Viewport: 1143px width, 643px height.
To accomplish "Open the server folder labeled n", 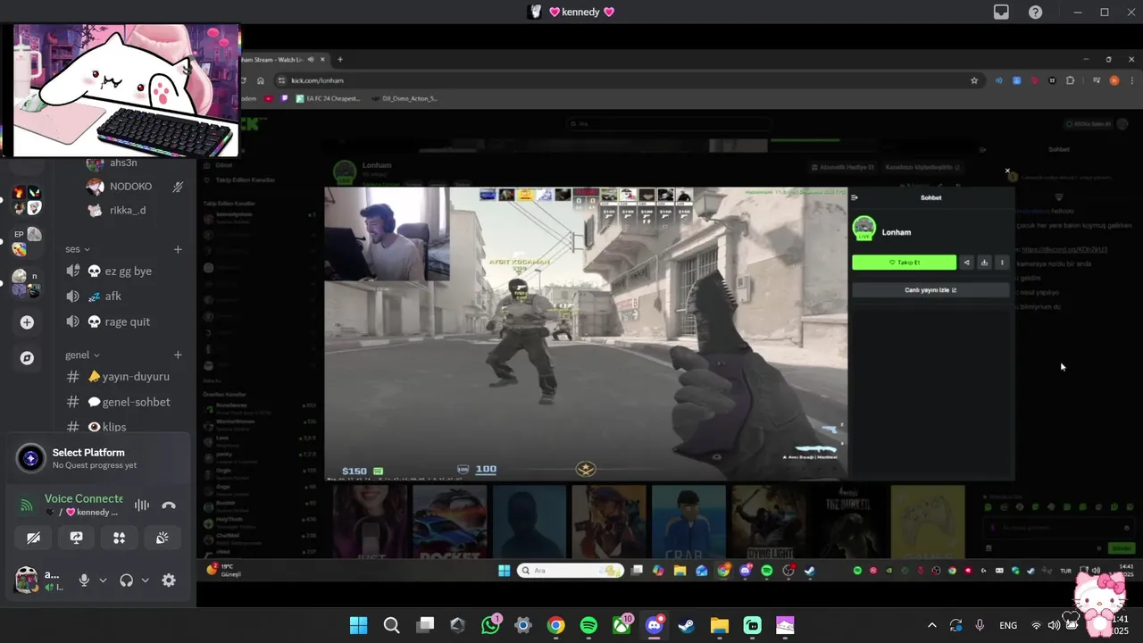I will 26,283.
